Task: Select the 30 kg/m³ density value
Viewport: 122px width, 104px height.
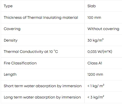Action: (x=95, y=40)
